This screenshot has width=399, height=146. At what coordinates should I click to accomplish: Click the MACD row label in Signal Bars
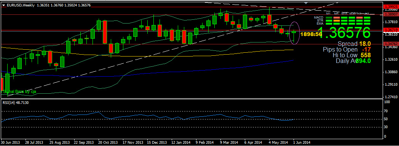[319, 17]
